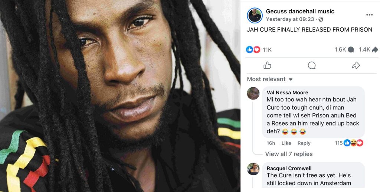View the 115 reactions on Val's comment
380x192 pixels.
tap(349, 143)
